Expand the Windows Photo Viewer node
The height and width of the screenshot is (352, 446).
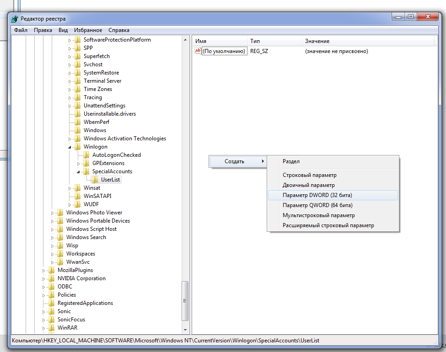[52, 213]
